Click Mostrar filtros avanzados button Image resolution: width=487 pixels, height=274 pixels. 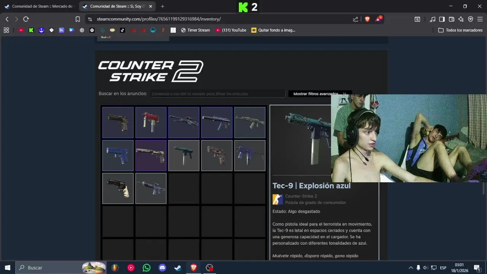tap(320, 94)
